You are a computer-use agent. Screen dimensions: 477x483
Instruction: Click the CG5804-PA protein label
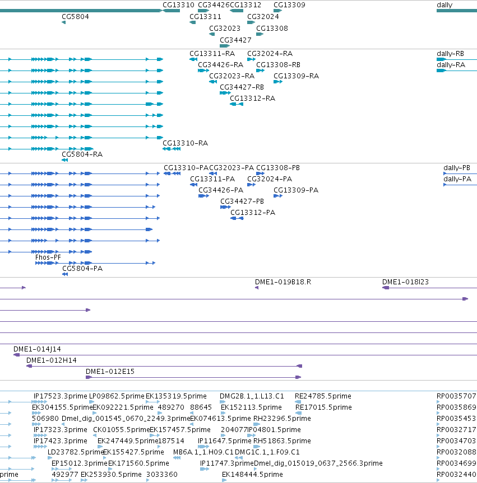click(82, 269)
